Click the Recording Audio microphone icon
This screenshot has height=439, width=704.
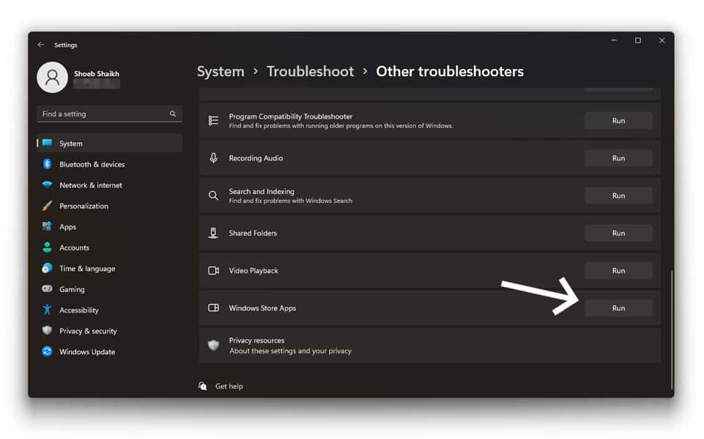point(214,158)
